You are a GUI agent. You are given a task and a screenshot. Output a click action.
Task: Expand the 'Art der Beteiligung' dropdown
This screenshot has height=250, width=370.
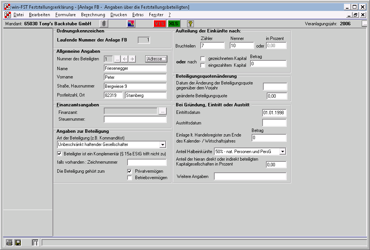click(163, 145)
